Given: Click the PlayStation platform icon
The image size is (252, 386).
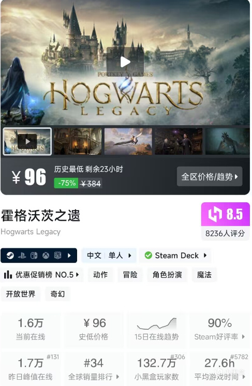Looking at the screenshot, I should [x=22, y=256].
